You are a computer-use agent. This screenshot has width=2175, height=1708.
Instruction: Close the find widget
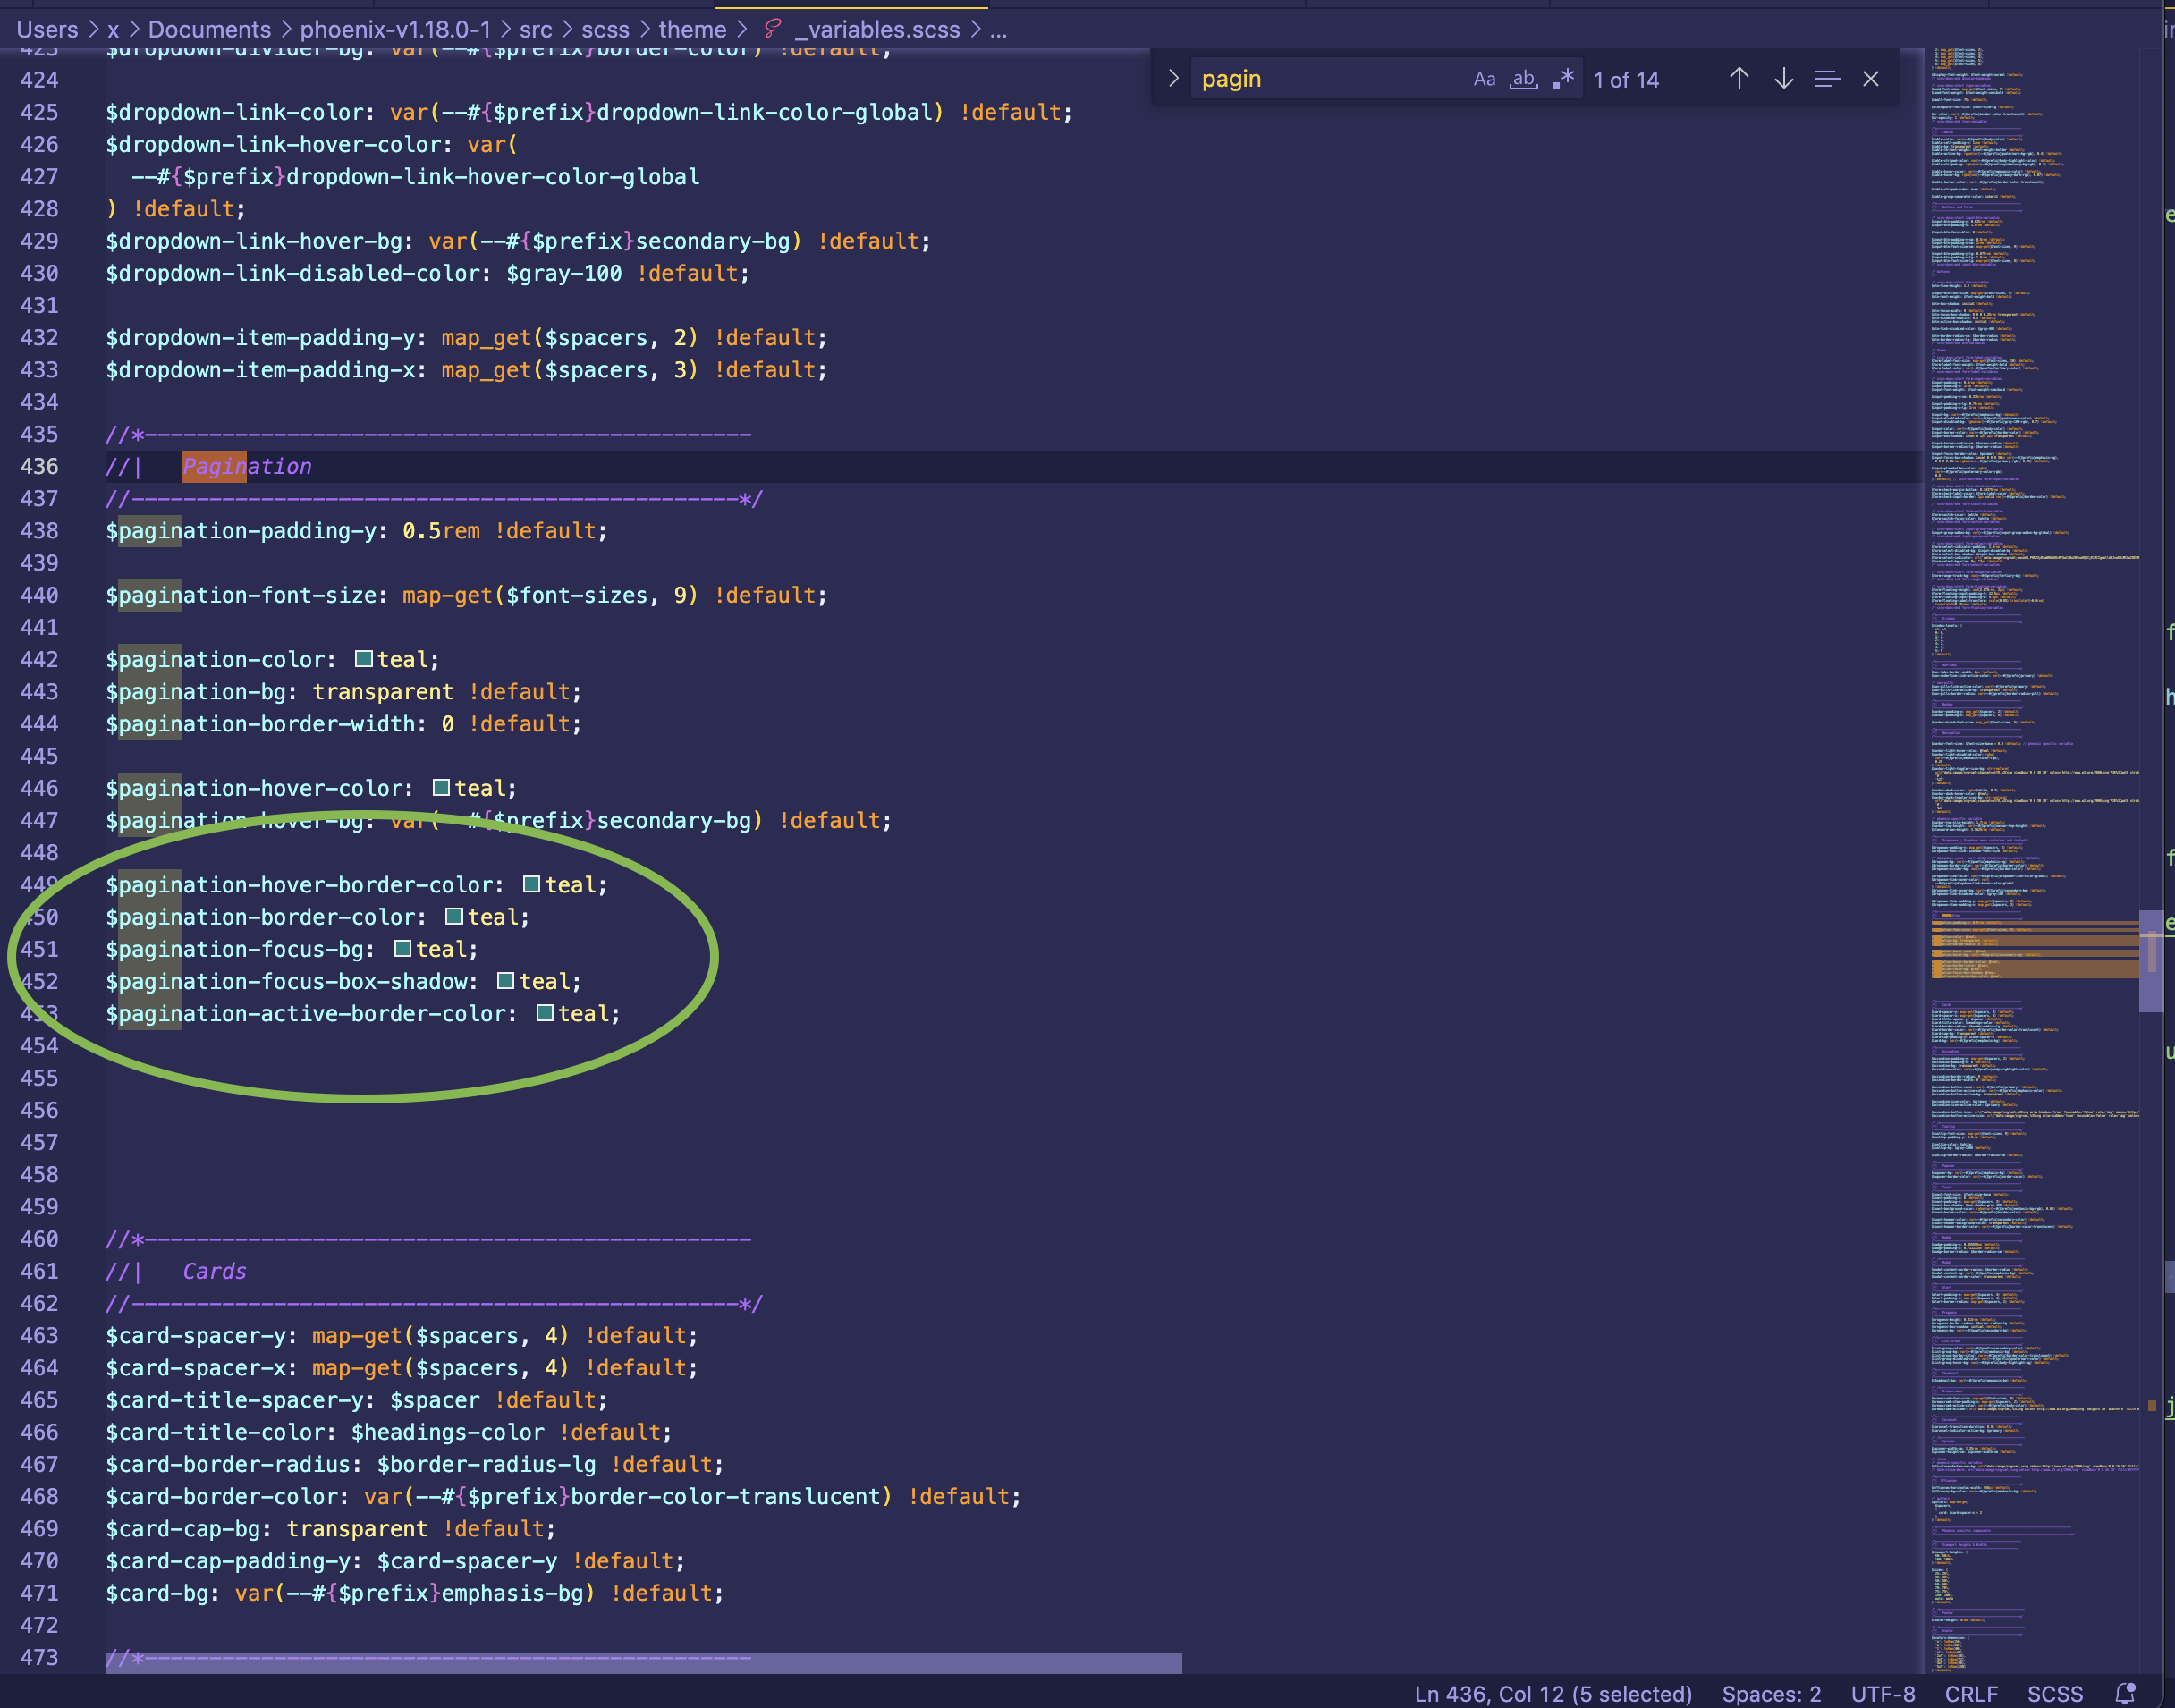[x=1871, y=79]
